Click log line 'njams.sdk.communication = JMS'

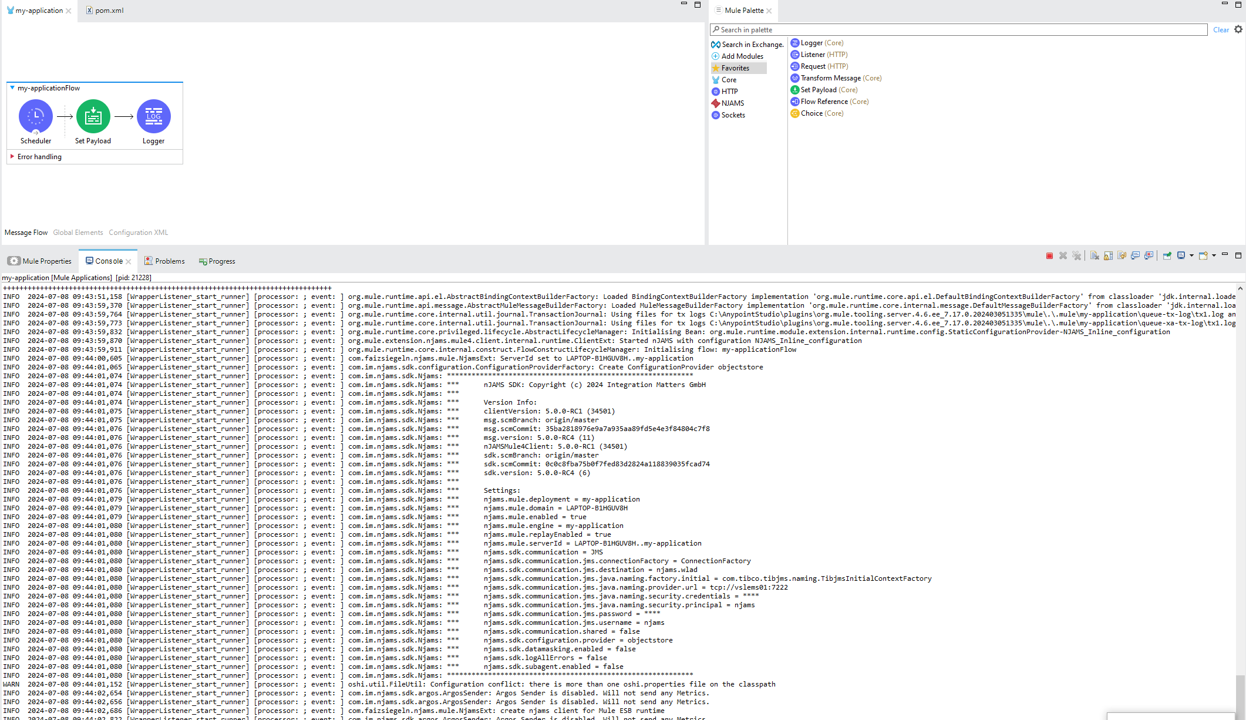[x=543, y=552]
